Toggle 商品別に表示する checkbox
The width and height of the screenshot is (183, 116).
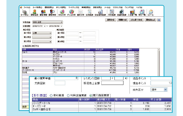23,46
